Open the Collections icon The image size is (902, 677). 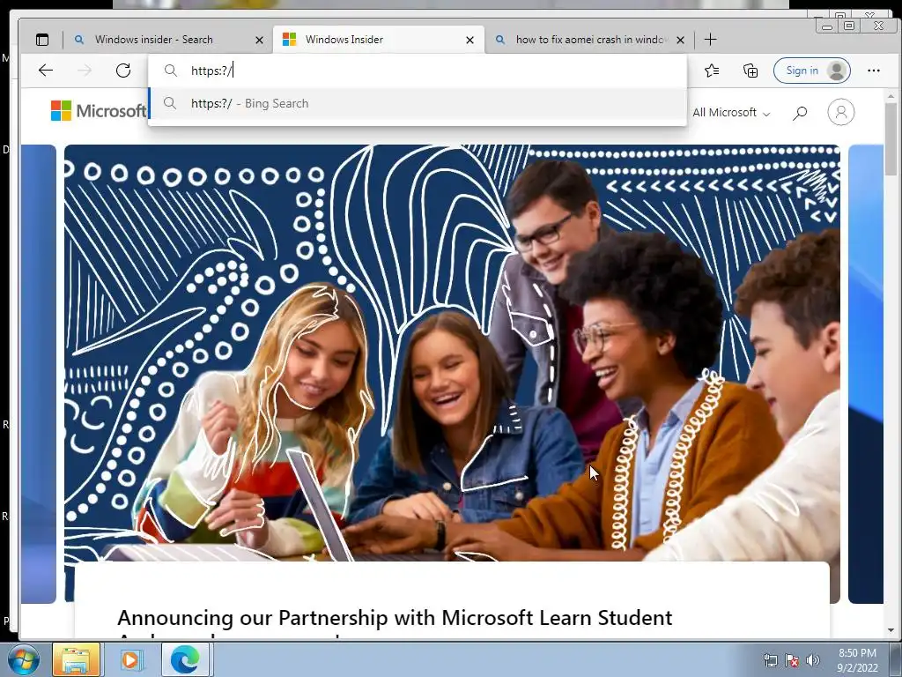[750, 71]
